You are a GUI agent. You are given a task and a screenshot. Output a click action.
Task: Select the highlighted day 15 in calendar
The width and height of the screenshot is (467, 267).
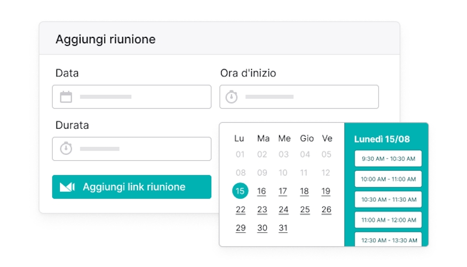coord(240,191)
